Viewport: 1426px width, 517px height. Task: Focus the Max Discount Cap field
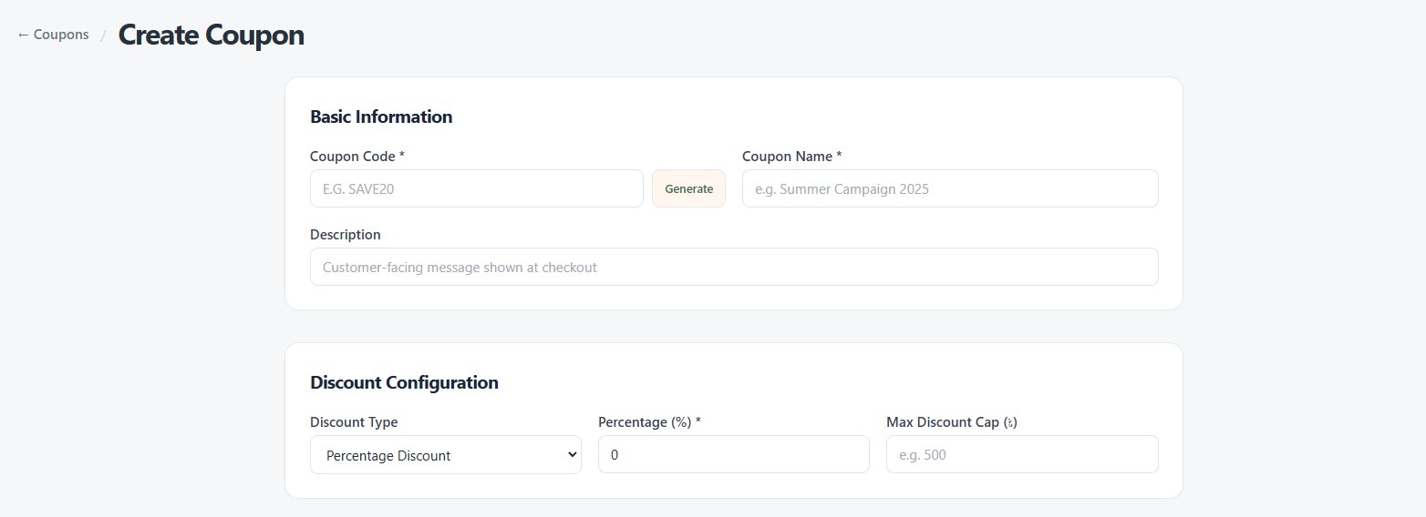point(1022,454)
